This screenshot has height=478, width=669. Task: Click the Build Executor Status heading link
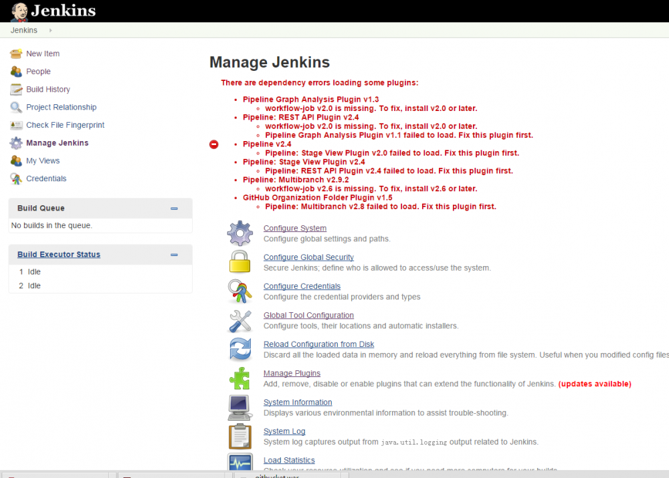[59, 255]
